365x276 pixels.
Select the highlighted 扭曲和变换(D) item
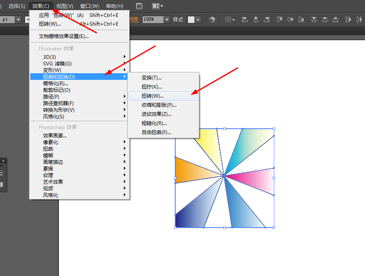(x=79, y=77)
